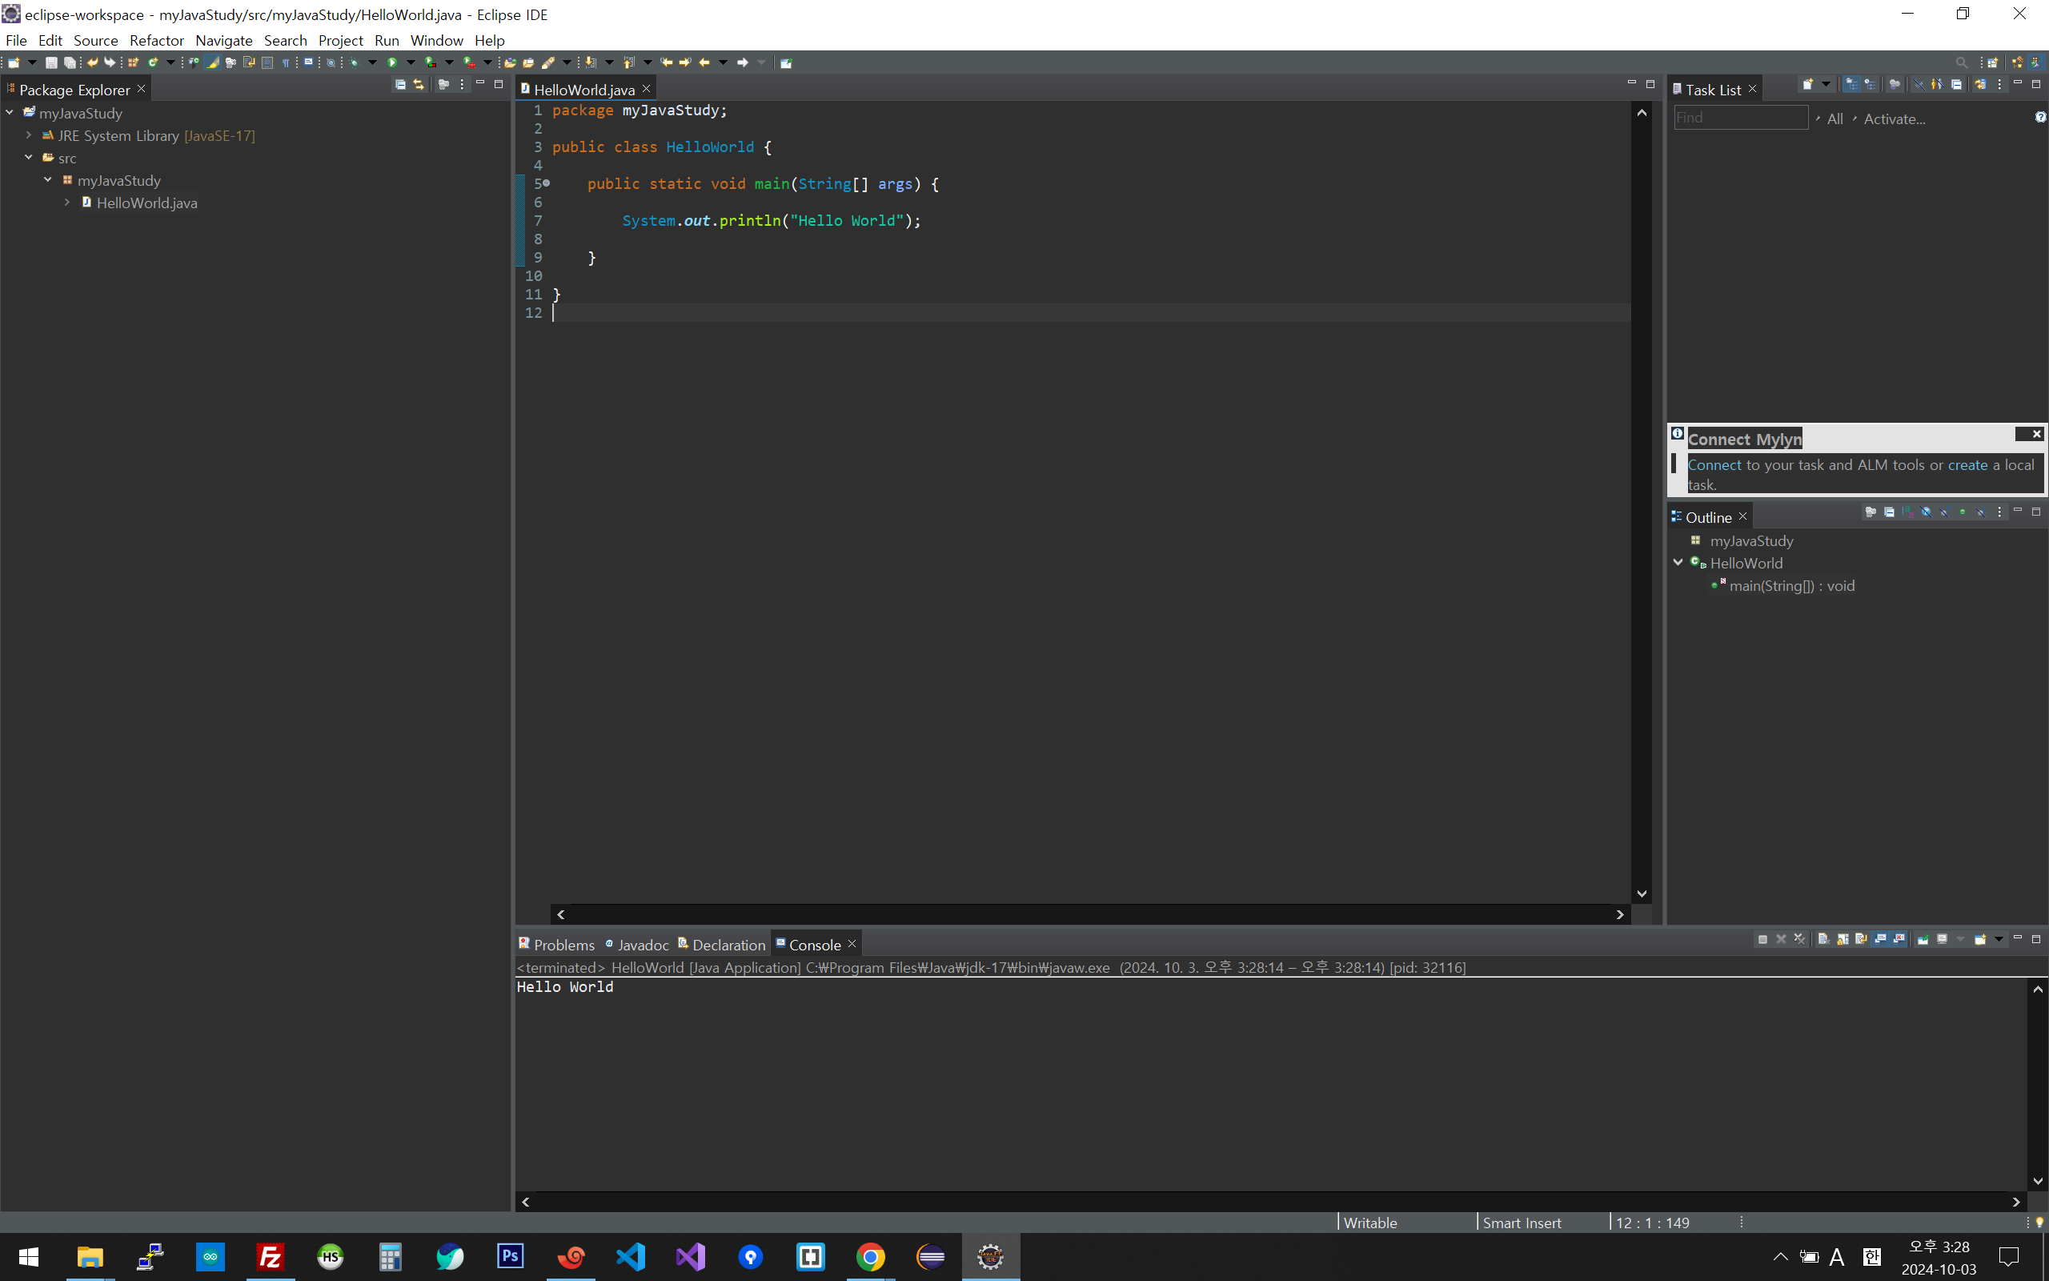Click the Save All toolbar icon

coord(70,62)
